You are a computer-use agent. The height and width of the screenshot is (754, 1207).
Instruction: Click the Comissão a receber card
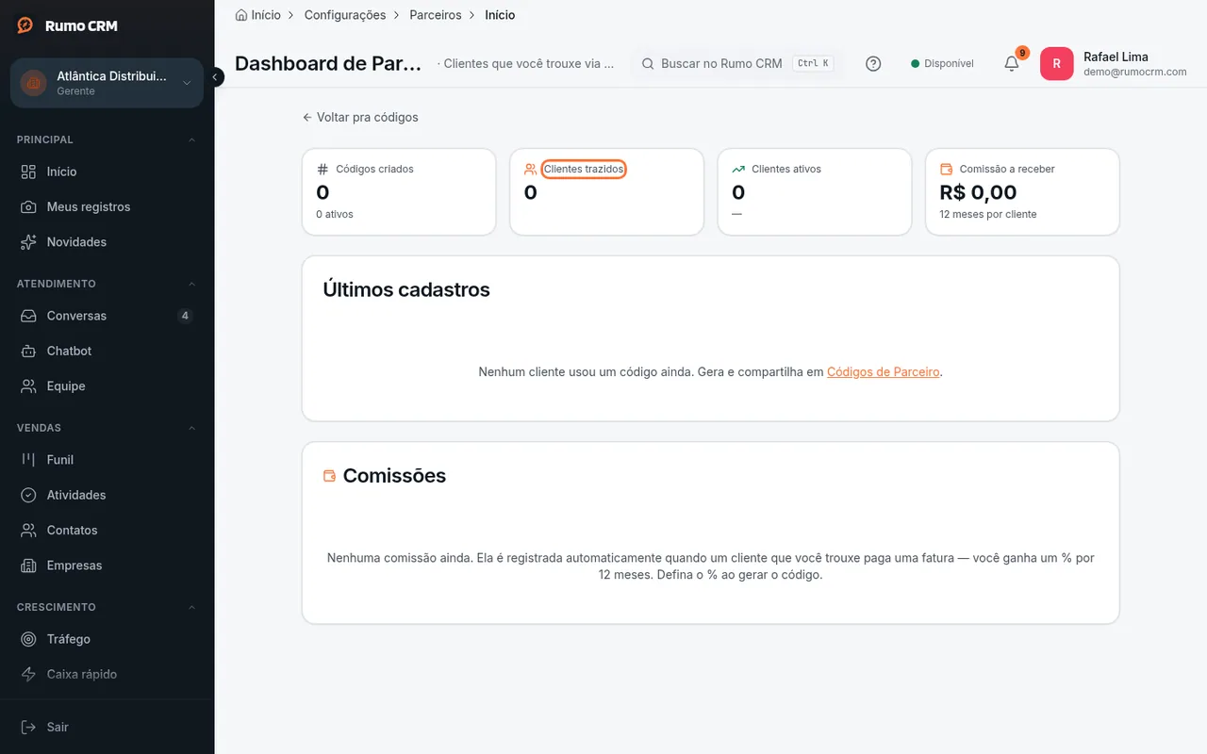tap(1022, 191)
